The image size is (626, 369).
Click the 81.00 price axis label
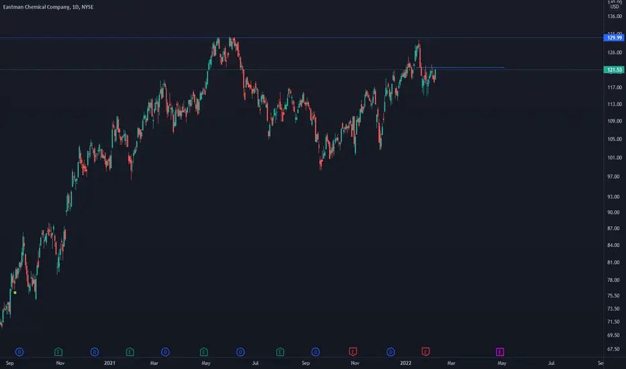[x=615, y=262]
